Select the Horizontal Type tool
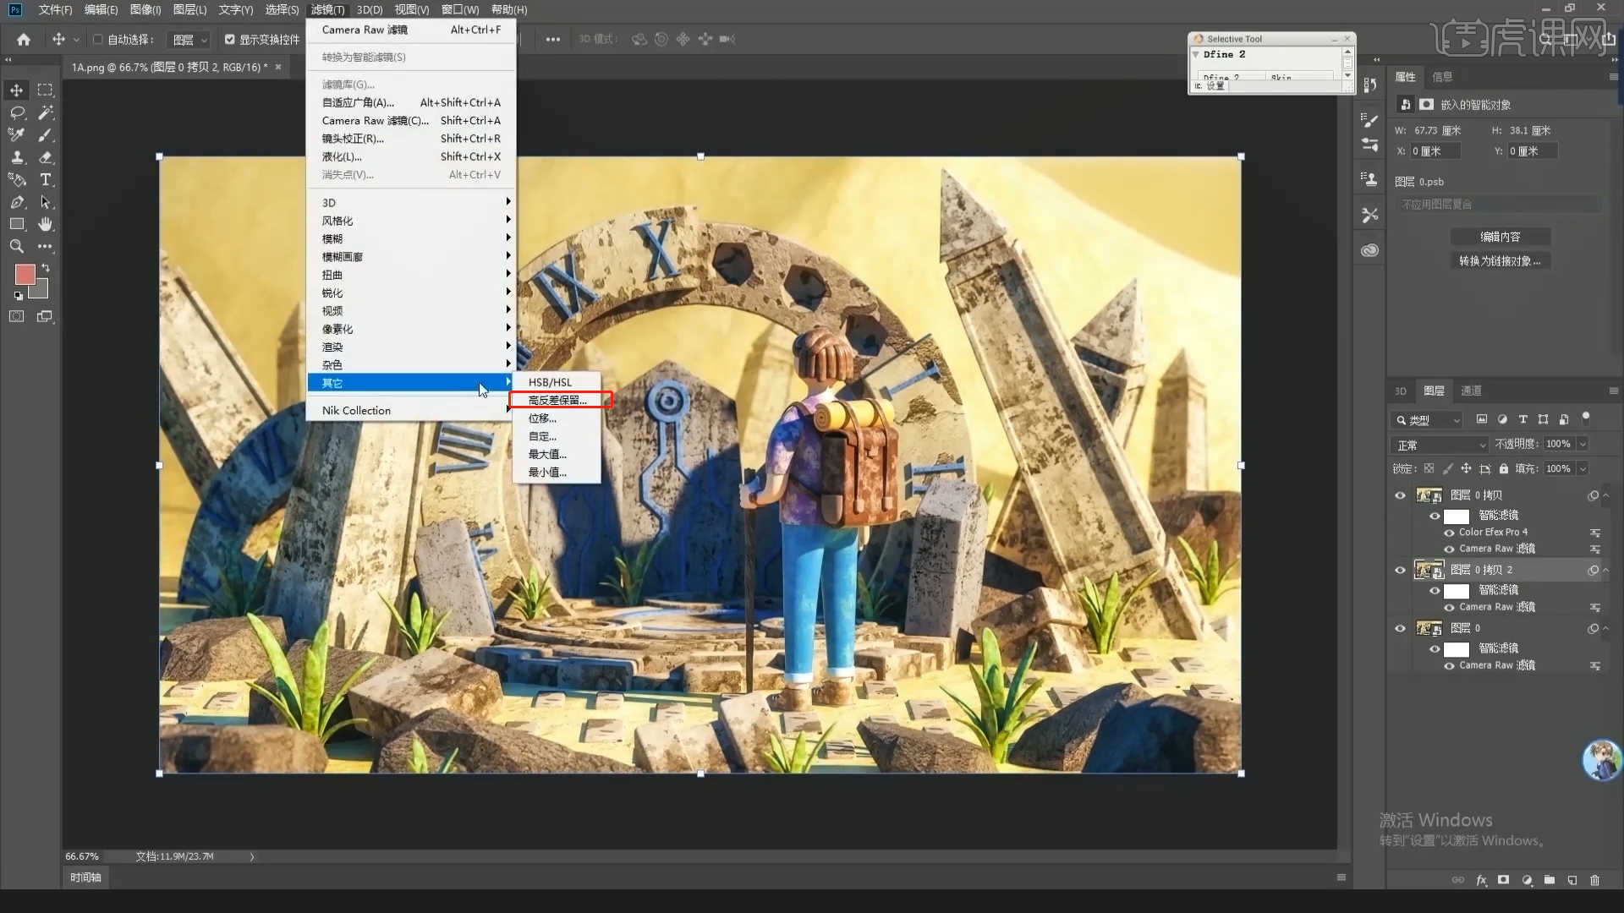 point(46,179)
